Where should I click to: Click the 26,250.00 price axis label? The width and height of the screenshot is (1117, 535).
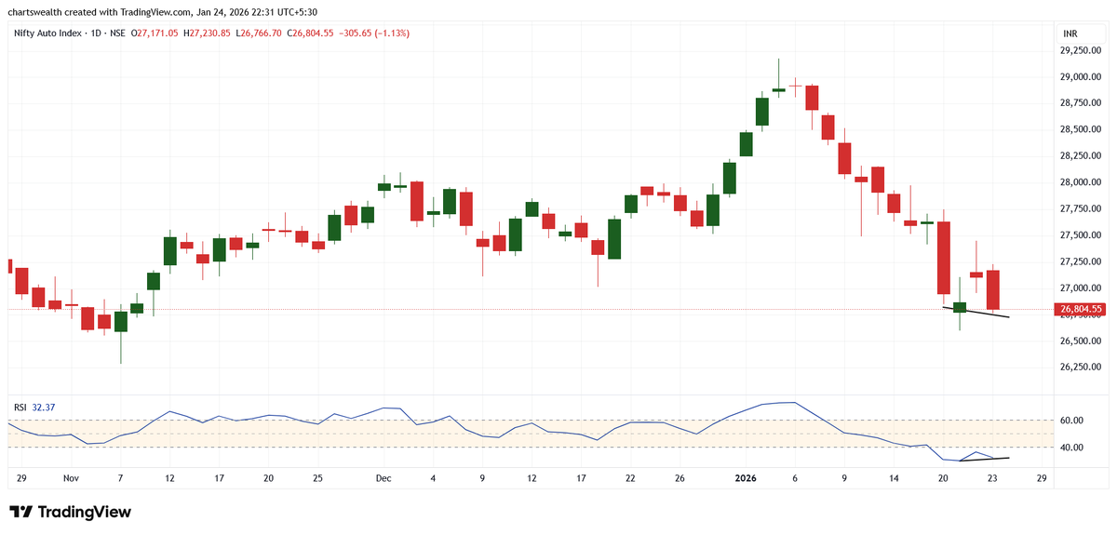pyautogui.click(x=1081, y=368)
